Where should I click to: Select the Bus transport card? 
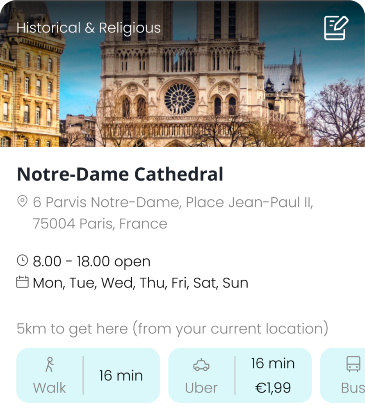(344, 375)
